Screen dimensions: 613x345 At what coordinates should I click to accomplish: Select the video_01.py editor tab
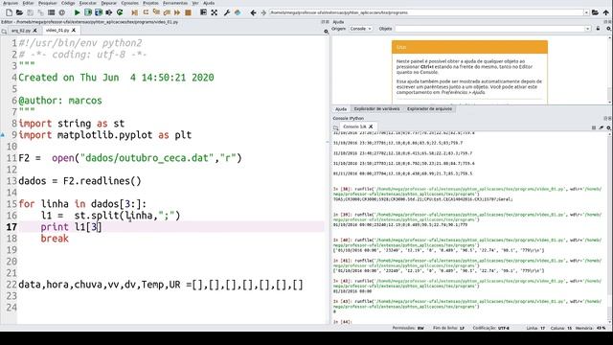[57, 30]
